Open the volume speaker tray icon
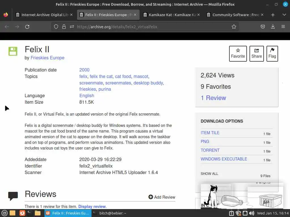The height and width of the screenshot is (217, 290). [x=251, y=213]
